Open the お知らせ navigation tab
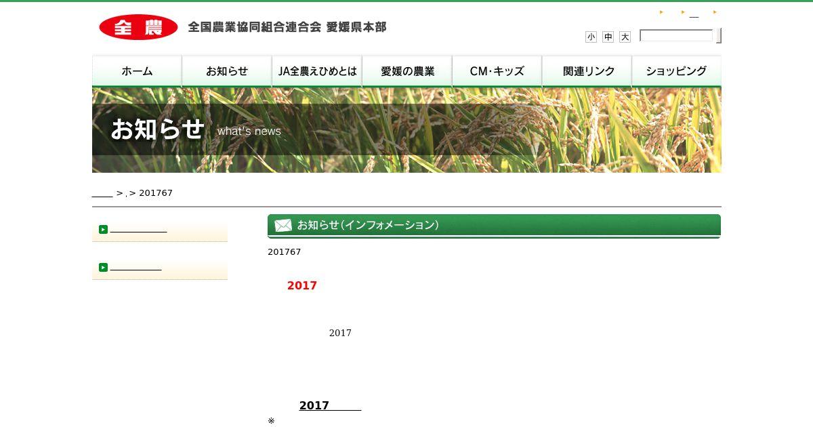813x427 pixels. pyautogui.click(x=227, y=71)
